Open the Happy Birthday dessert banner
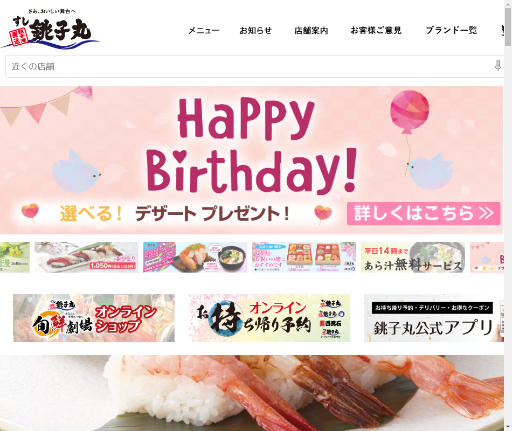This screenshot has height=431, width=512. pos(252,160)
